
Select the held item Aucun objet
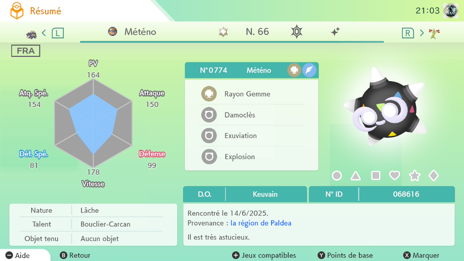[100, 239]
